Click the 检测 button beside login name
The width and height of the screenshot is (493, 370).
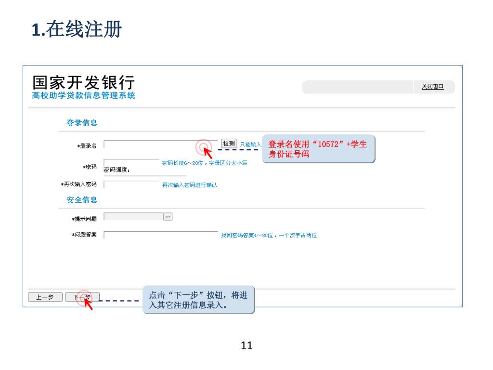coord(229,144)
